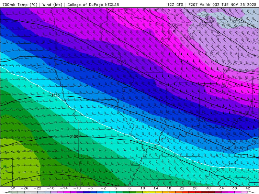The height and width of the screenshot is (194, 259).
Task: Click the "700mb Temp (°C)" title text
Action: pos(20,5)
